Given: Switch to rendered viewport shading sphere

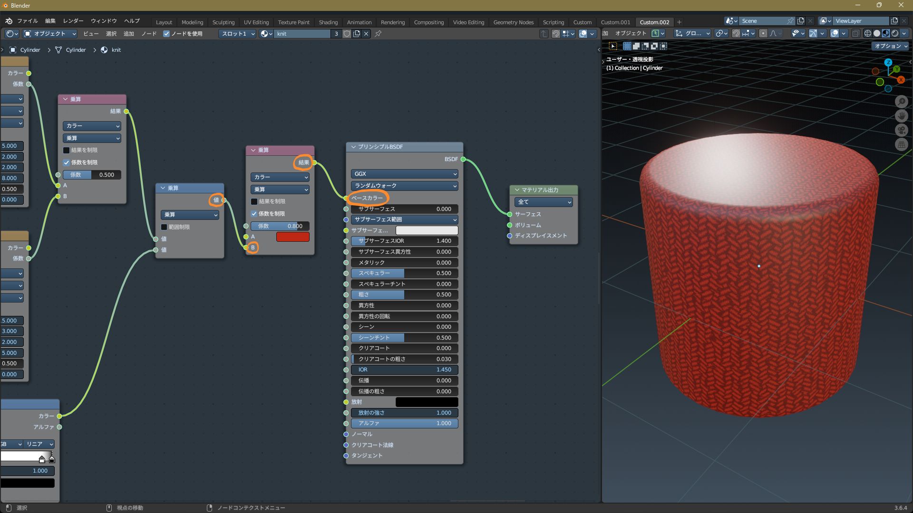Looking at the screenshot, I should coord(894,33).
